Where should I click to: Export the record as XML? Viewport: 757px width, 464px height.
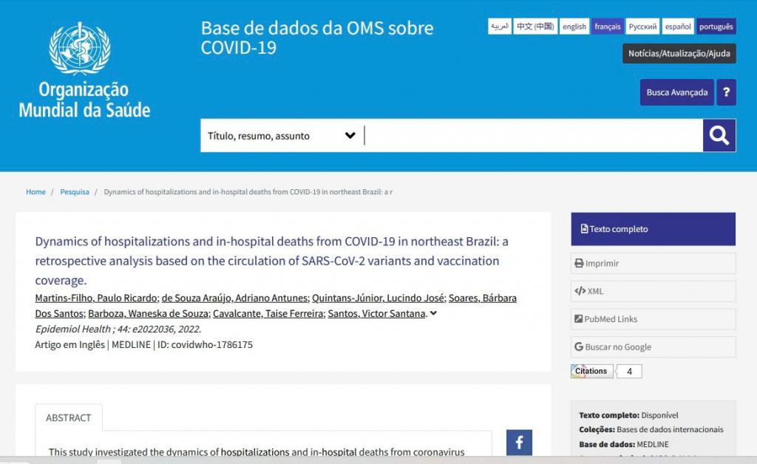[x=653, y=291]
